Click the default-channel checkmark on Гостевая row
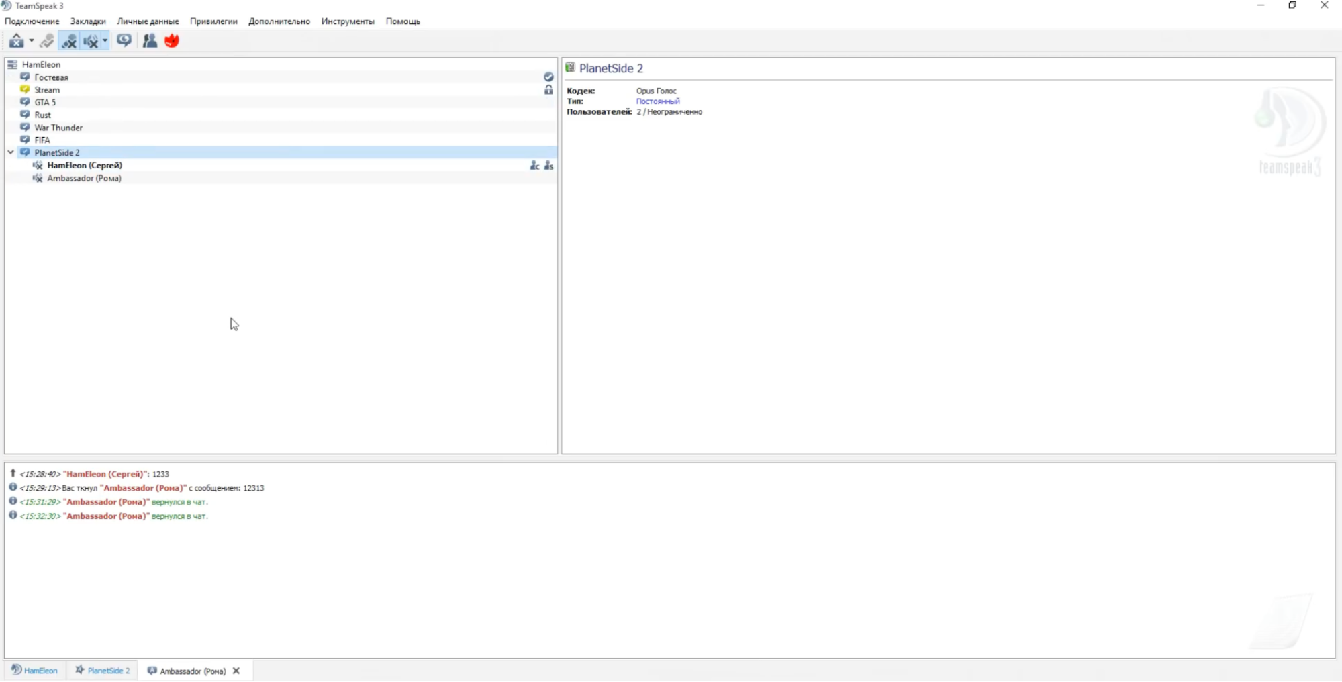 [x=548, y=77]
